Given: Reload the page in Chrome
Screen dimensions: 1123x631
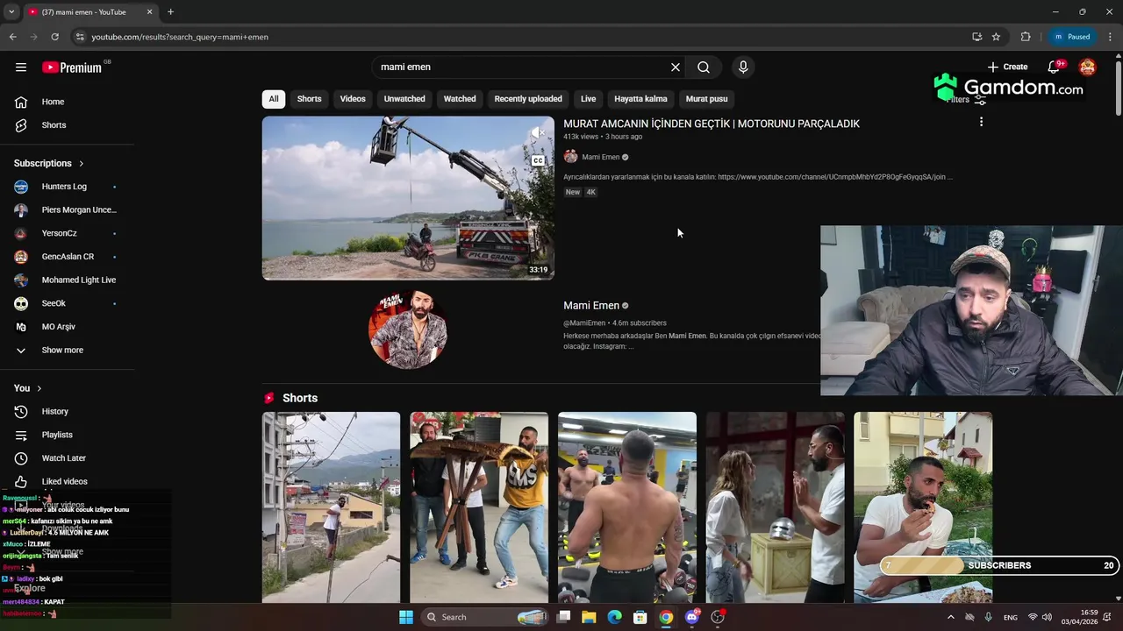Looking at the screenshot, I should 54,37.
